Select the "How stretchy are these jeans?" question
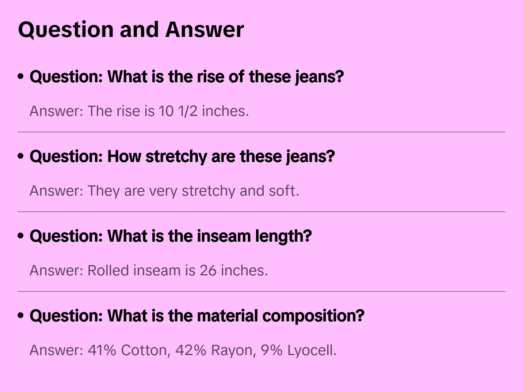 coord(182,157)
